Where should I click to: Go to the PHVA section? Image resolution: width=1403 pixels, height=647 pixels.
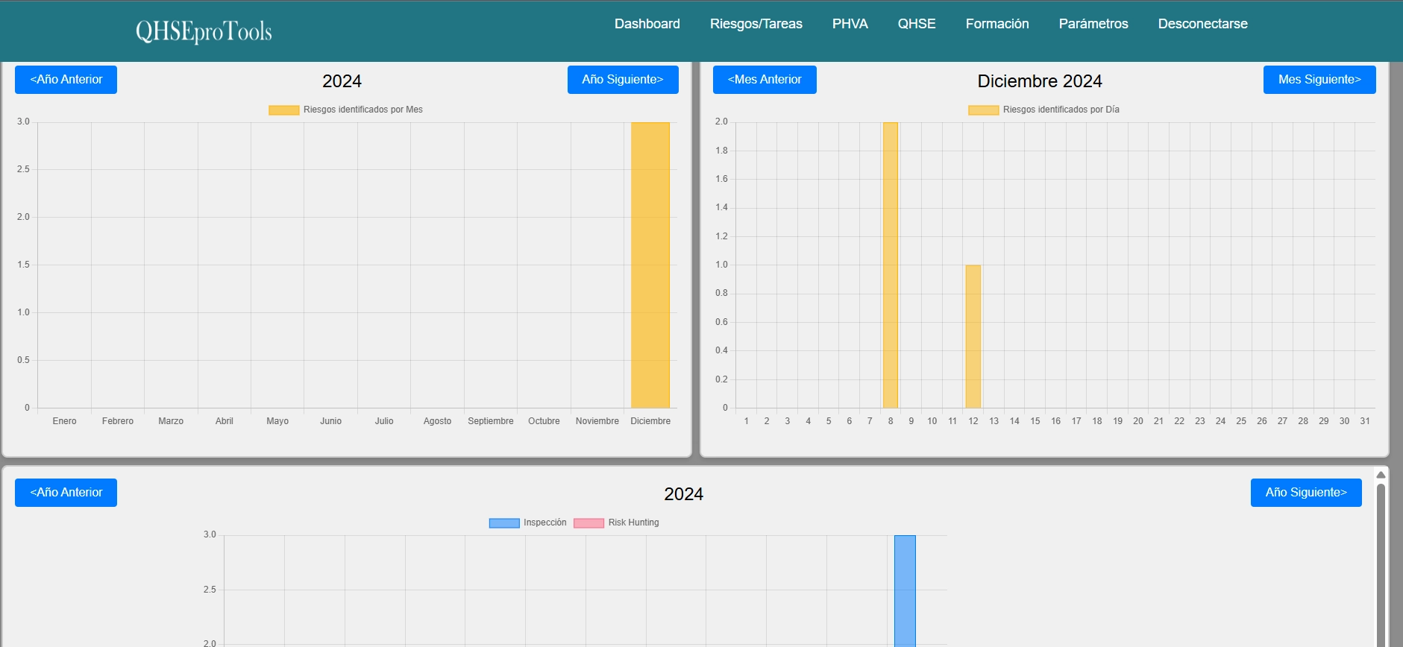[850, 24]
